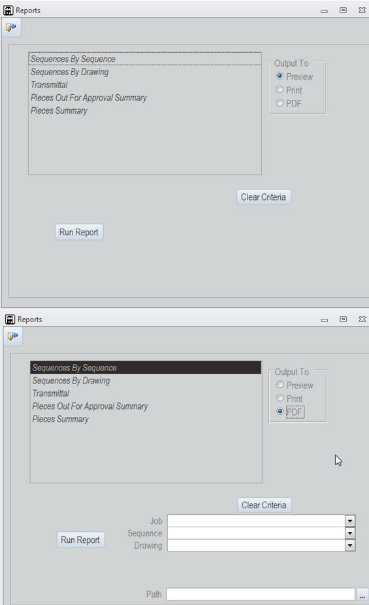Maximize the upper Reports window

click(x=343, y=10)
